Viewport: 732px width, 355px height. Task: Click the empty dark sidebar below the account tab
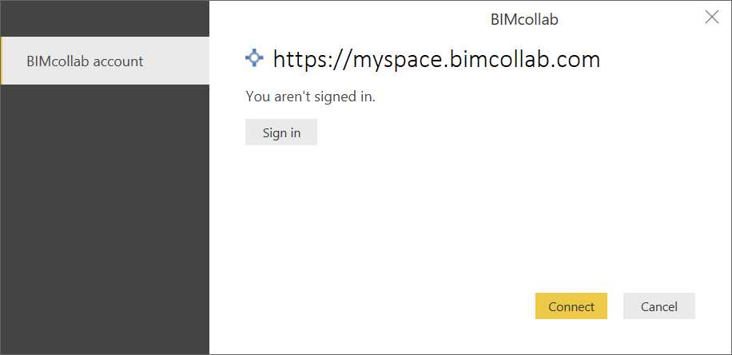tap(105, 219)
